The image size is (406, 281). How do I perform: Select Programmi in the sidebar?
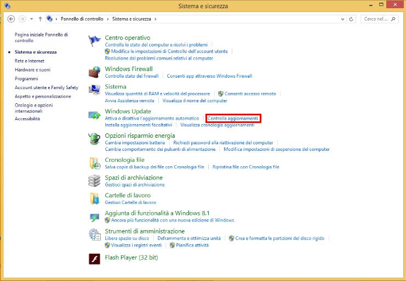[26, 79]
